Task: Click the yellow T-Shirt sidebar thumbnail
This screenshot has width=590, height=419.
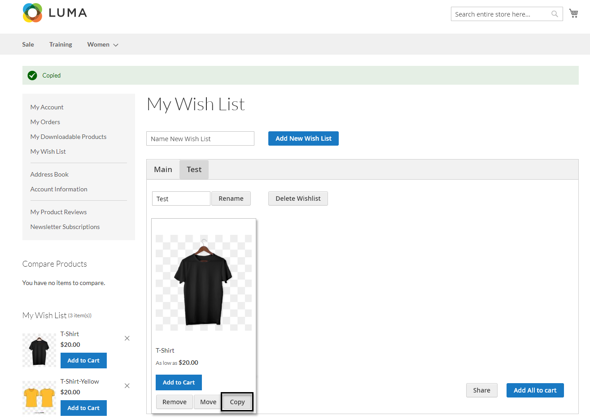Action: (x=39, y=397)
